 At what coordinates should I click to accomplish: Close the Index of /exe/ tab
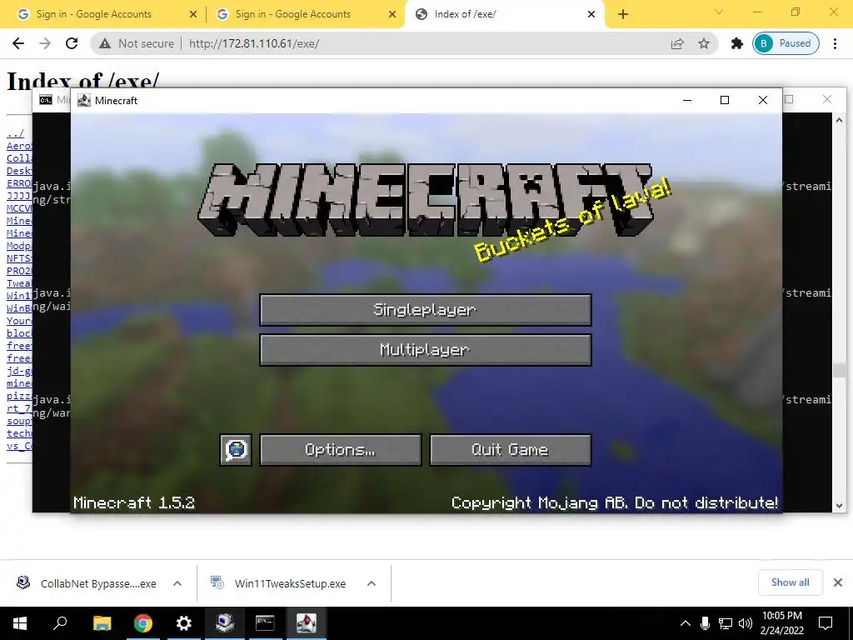[x=591, y=15]
